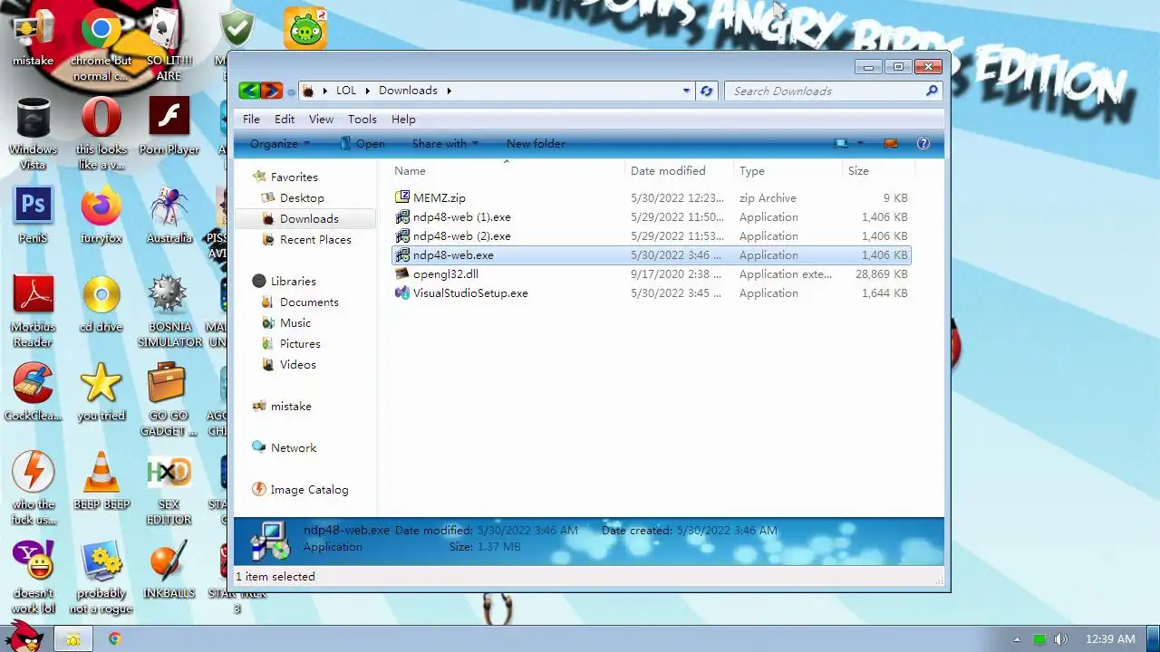
Task: Open recent locations dropdown beside nav arrows
Action: tap(291, 91)
